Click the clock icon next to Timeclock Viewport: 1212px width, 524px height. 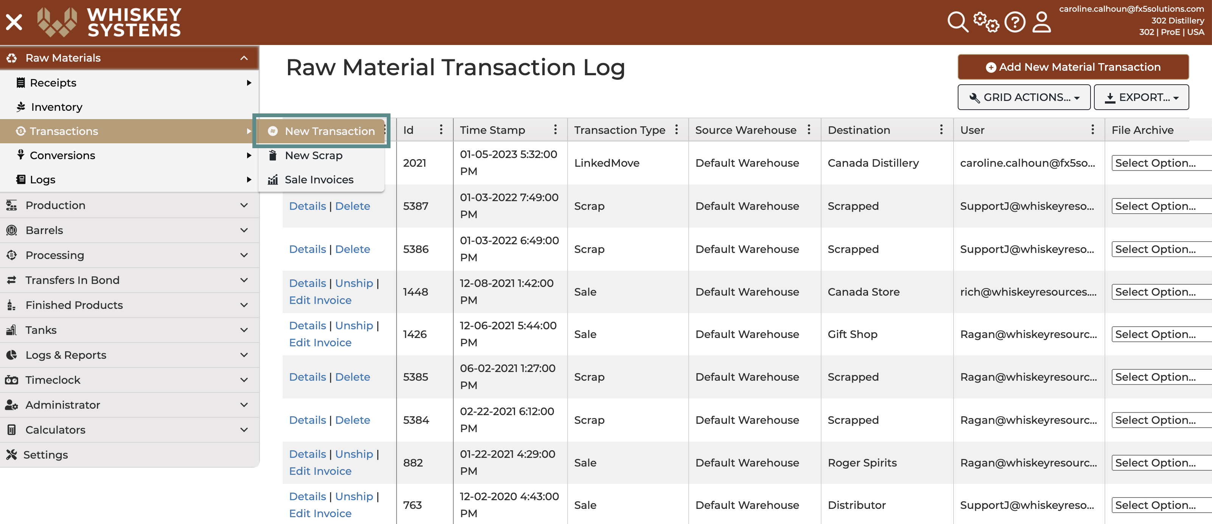pos(12,380)
